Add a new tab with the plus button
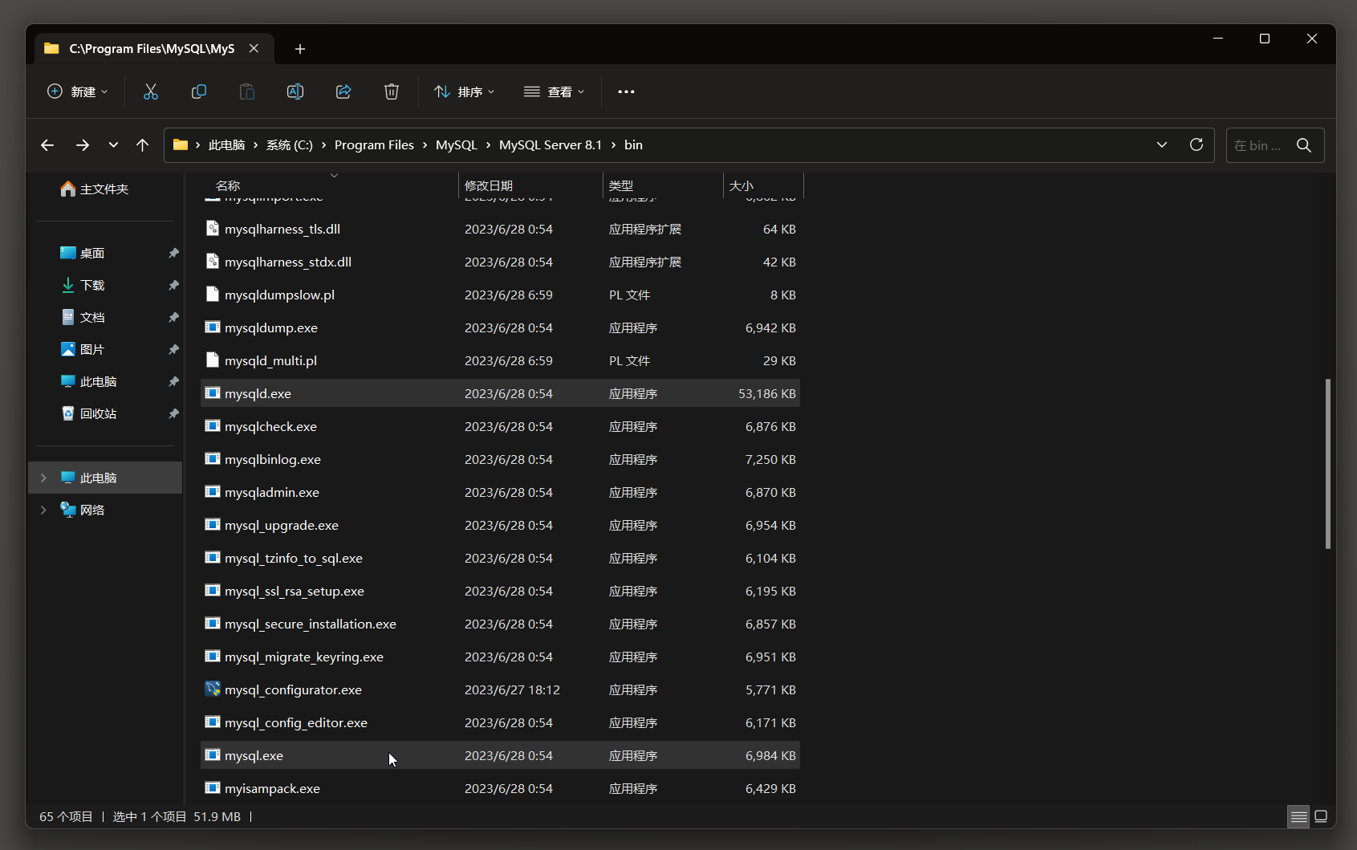This screenshot has width=1357, height=850. click(300, 49)
